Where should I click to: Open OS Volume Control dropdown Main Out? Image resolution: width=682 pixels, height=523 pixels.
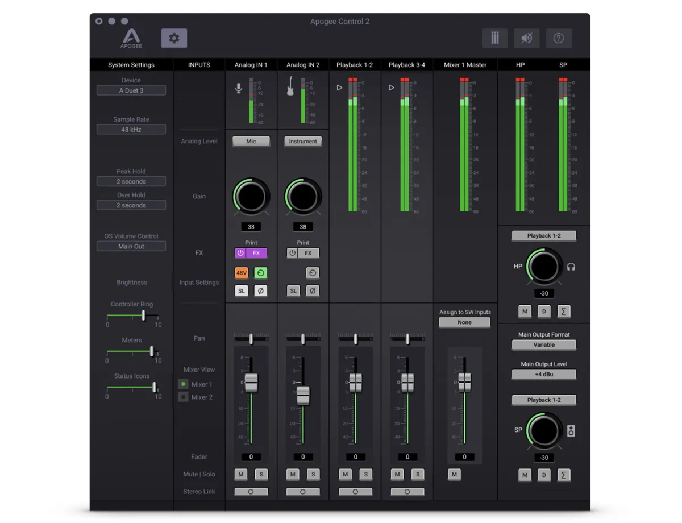pyautogui.click(x=131, y=246)
